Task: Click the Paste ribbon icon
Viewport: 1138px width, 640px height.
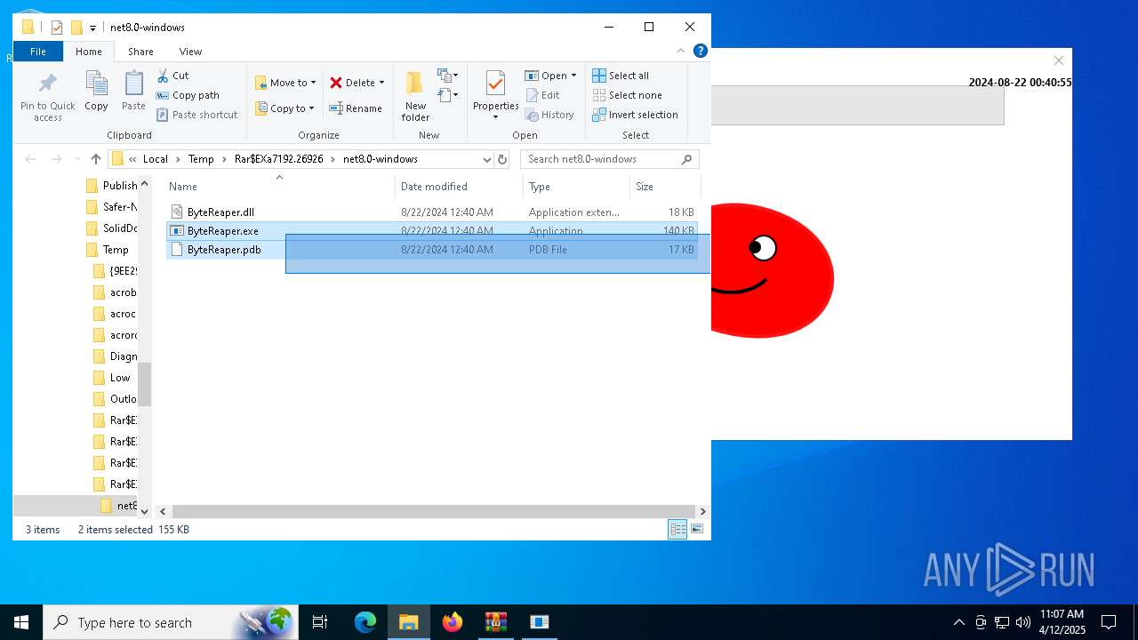Action: tap(133, 92)
